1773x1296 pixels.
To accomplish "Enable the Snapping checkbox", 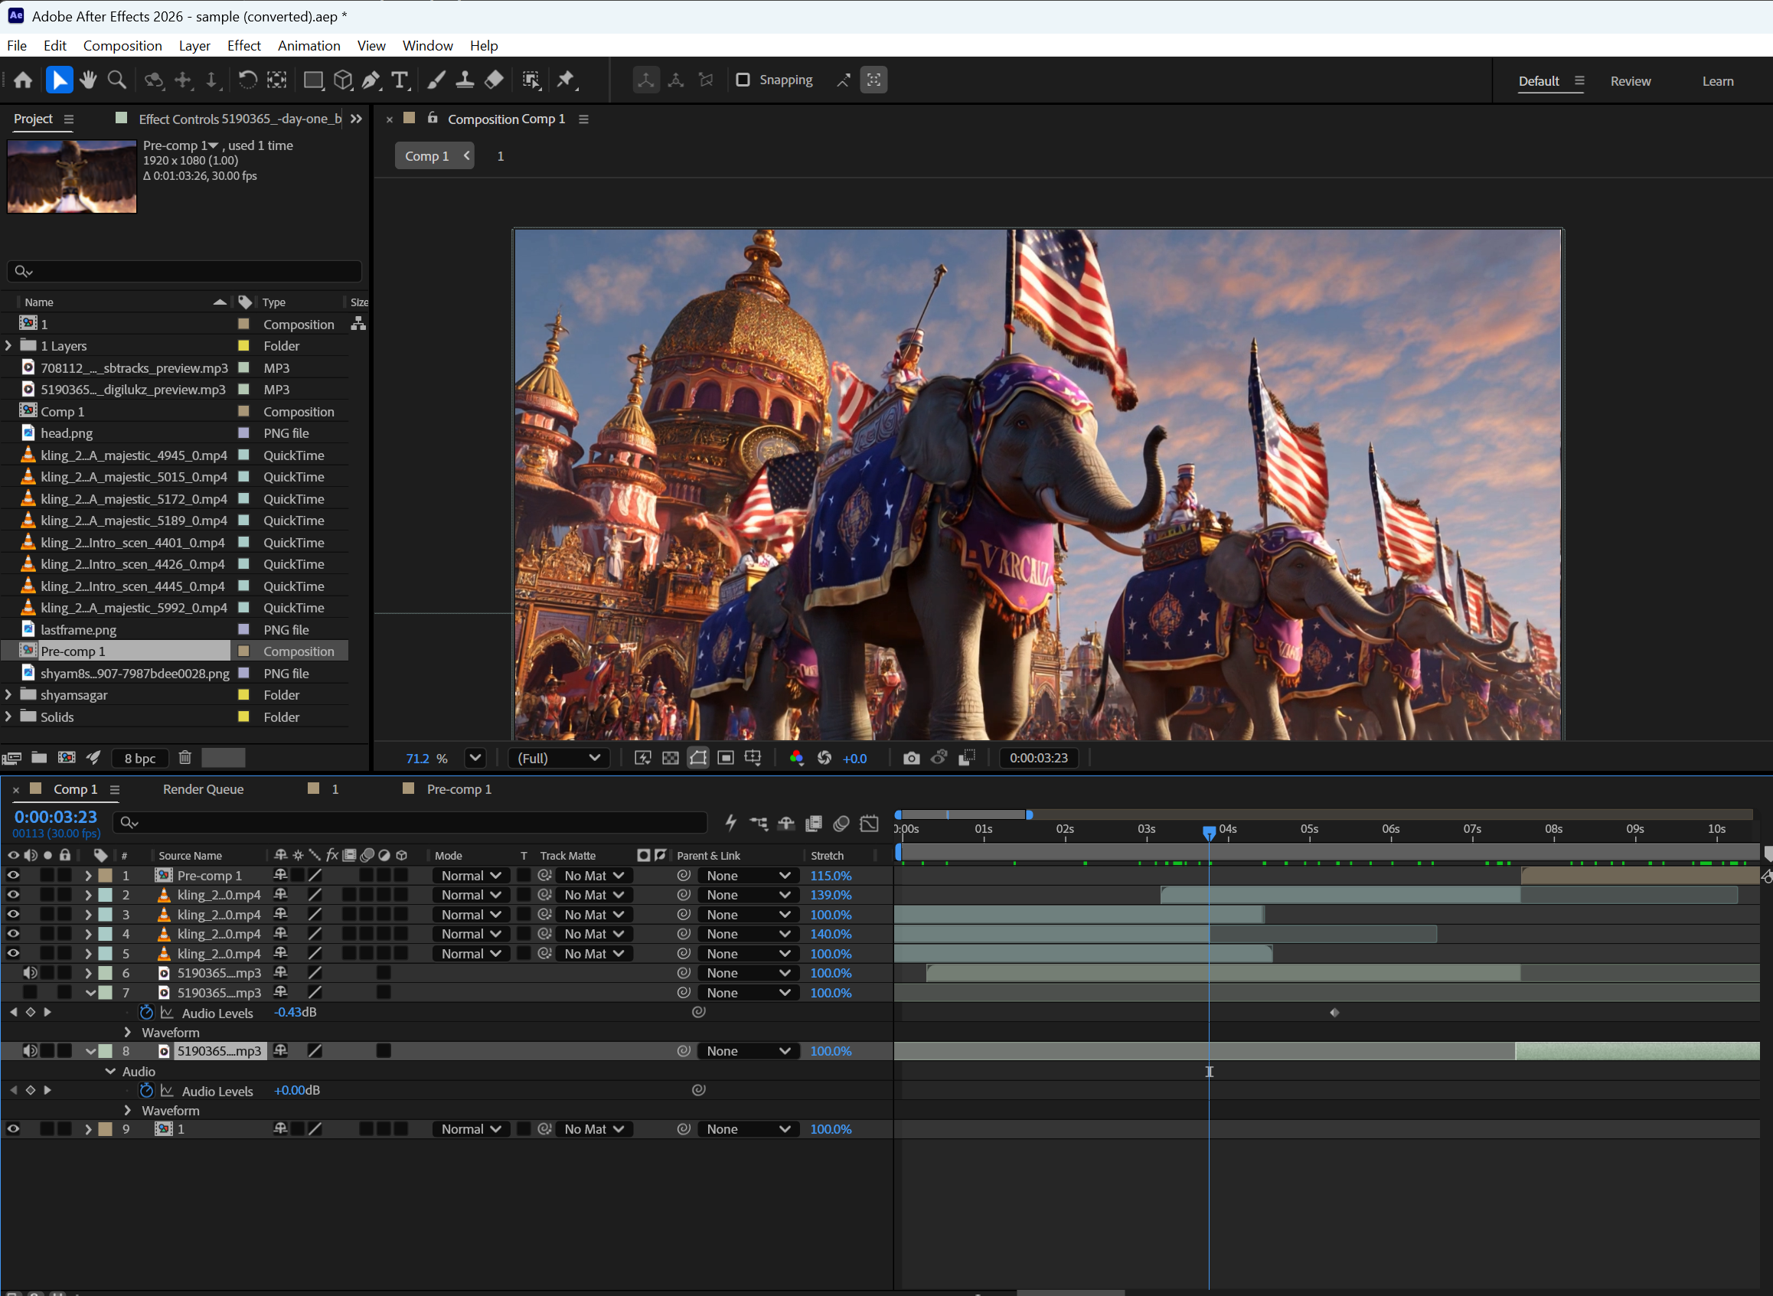I will pyautogui.click(x=743, y=80).
